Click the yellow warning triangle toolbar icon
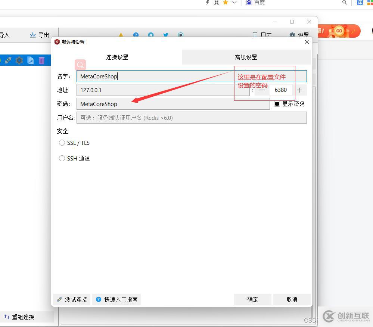This screenshot has width=373, height=327. point(121,35)
